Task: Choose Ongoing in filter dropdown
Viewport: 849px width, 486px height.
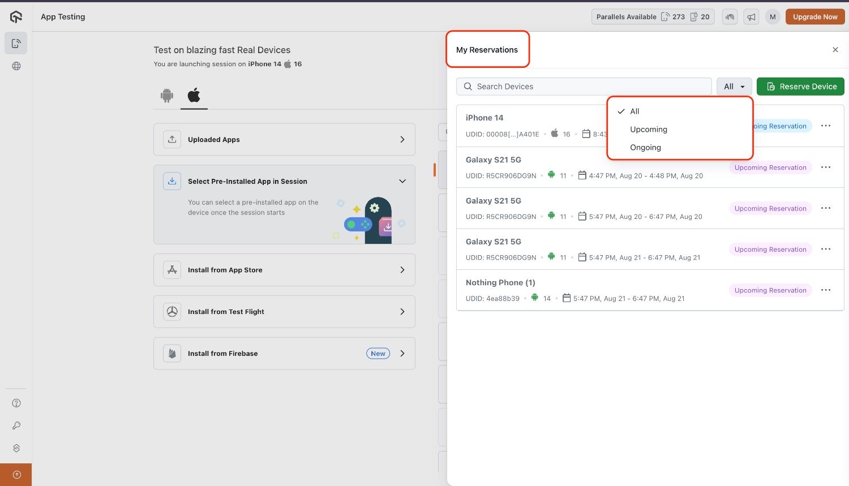Action: pos(645,148)
